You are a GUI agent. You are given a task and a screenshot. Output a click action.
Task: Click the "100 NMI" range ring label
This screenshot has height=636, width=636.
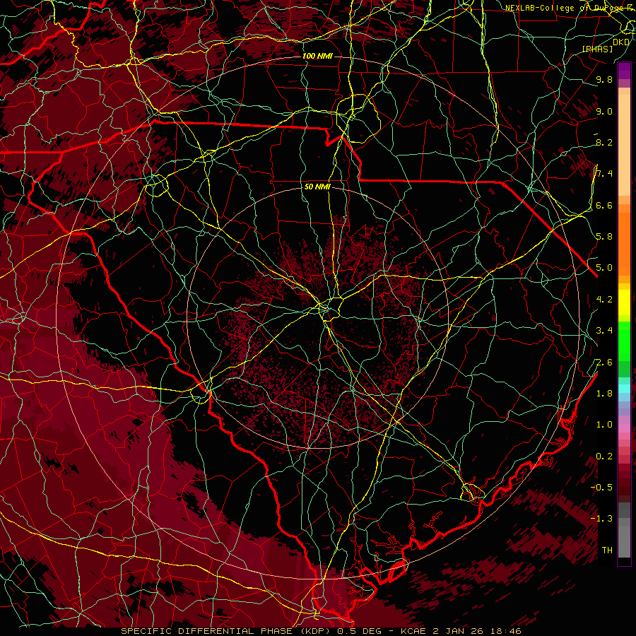(317, 56)
